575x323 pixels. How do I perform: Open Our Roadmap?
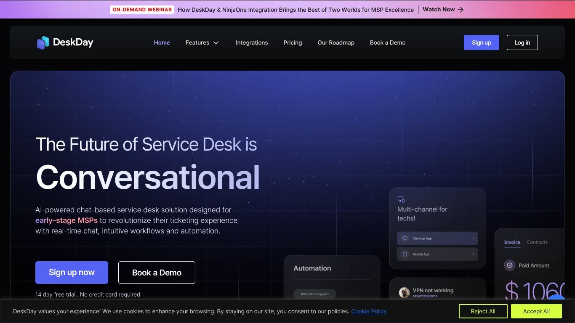pos(336,42)
